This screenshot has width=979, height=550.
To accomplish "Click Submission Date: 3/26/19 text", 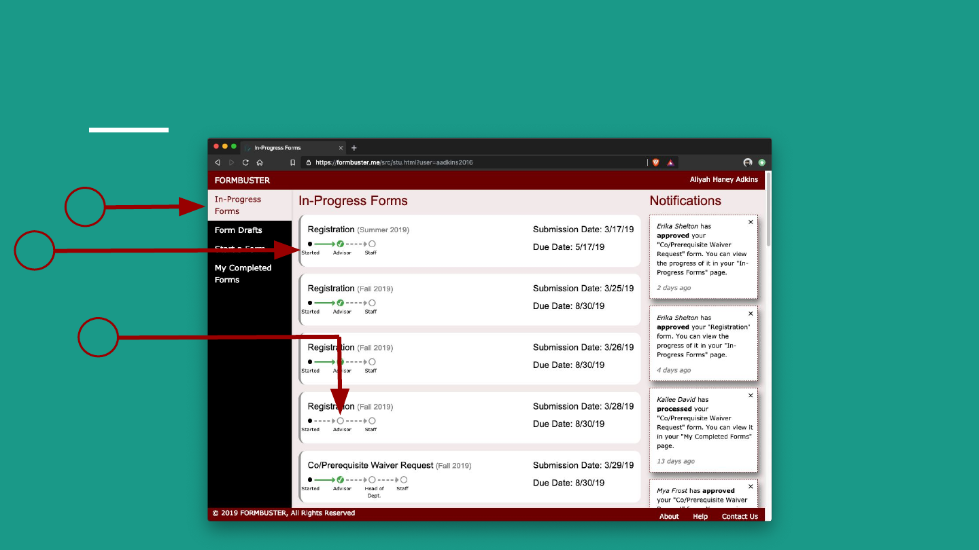I will click(583, 348).
